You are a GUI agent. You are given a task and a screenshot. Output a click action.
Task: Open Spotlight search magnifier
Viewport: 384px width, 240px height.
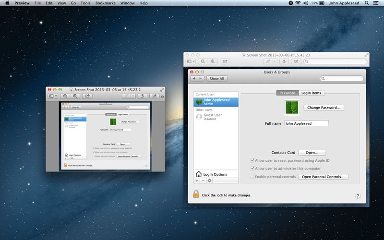367,3
